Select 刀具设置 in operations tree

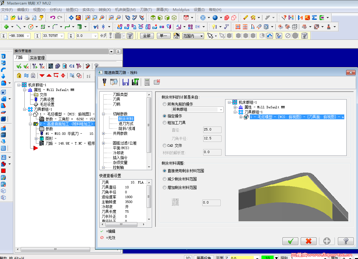click(x=47, y=100)
